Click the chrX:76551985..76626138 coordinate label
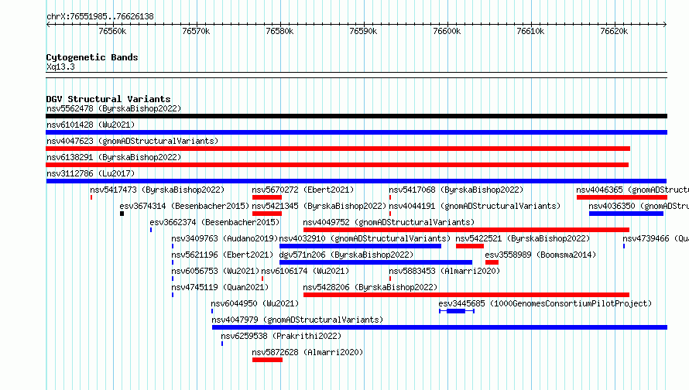Image resolution: width=689 pixels, height=390 pixels. click(x=100, y=17)
